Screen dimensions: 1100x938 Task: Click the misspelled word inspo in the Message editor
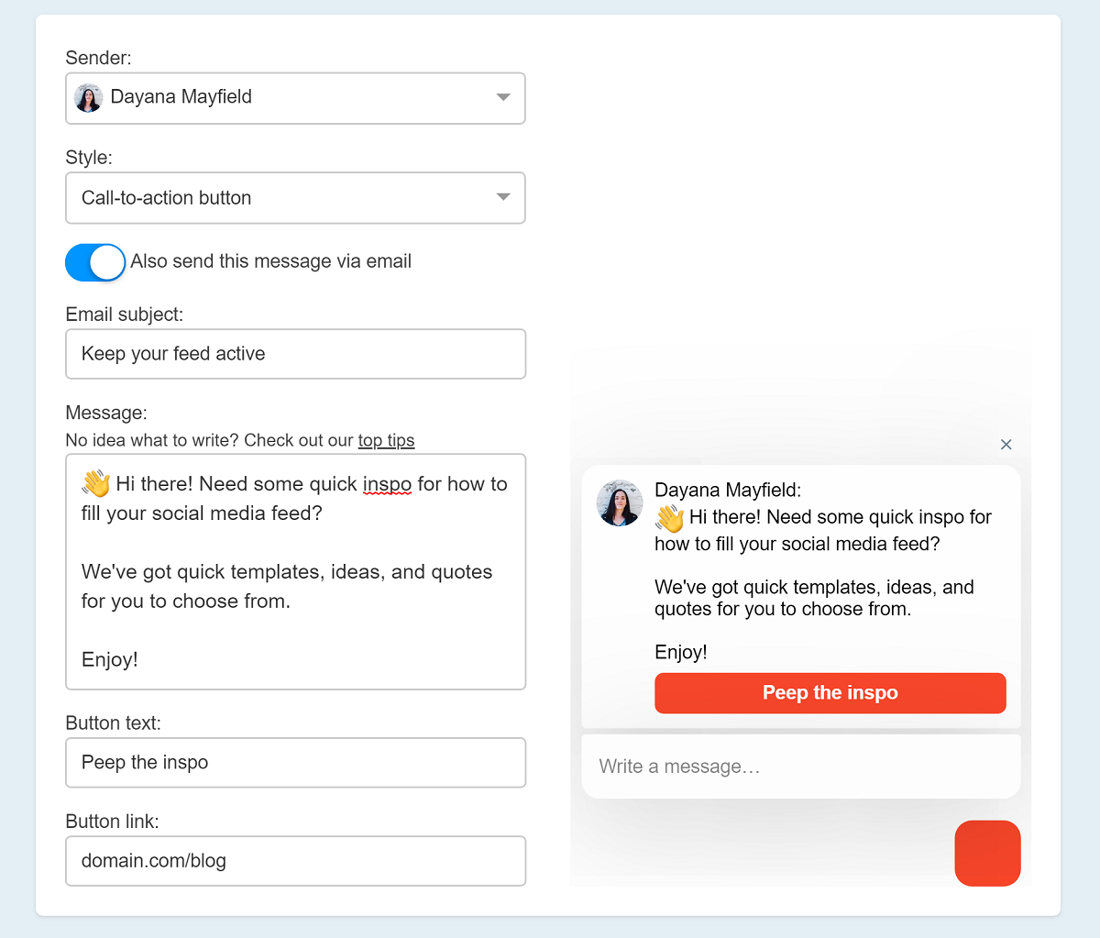click(x=387, y=484)
